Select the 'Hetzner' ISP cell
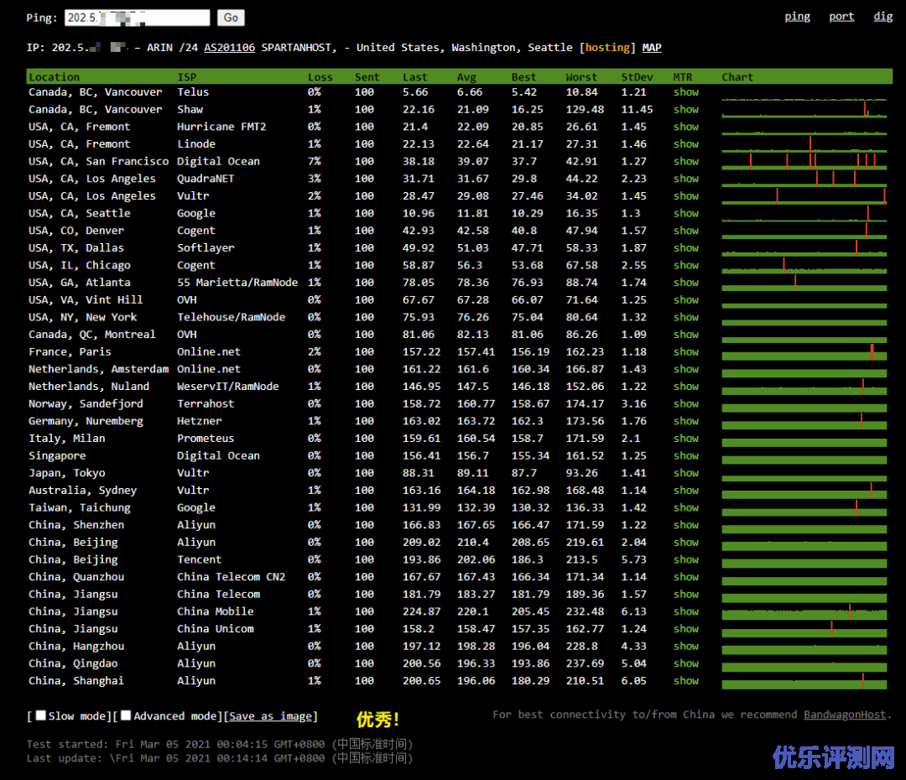Screen dimensions: 906x780 pos(200,421)
